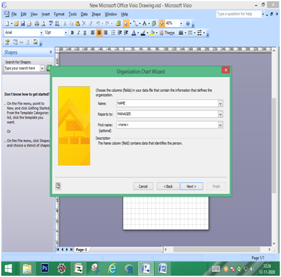Open the Line Ends dropdown arrow

point(204,33)
